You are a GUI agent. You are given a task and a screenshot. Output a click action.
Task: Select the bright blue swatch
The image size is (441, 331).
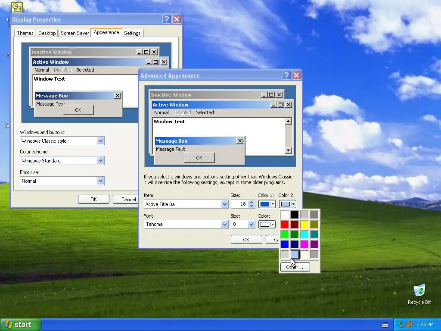pos(285,244)
